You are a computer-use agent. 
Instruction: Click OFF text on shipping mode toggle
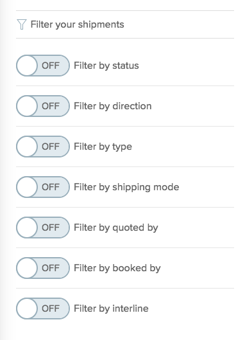click(x=51, y=187)
